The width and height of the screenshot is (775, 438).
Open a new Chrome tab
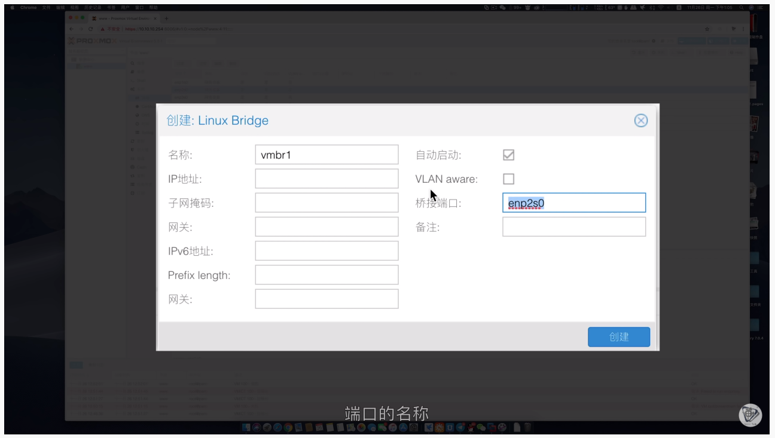click(166, 19)
